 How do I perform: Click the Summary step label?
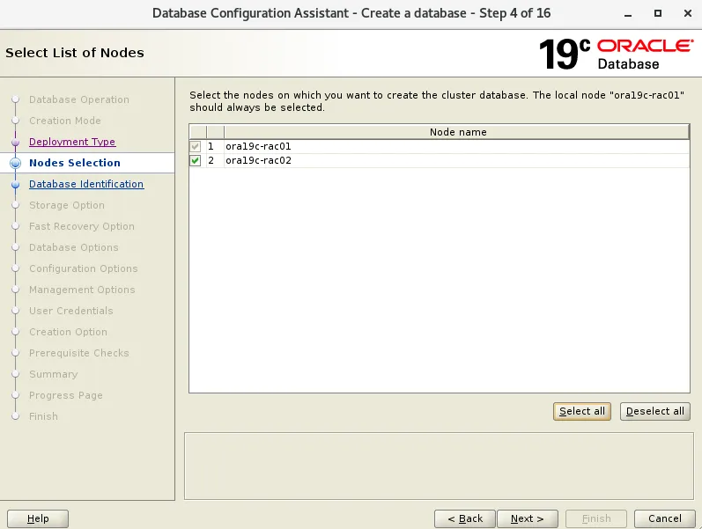[53, 374]
